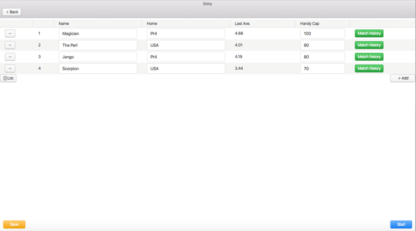This screenshot has width=416, height=231.
Task: Edit Handy Cap value 90
Action: tap(323, 45)
